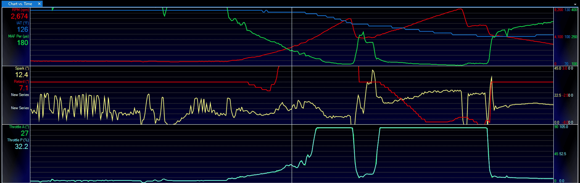Click the Throttle A value 27
The width and height of the screenshot is (580, 183).
25,133
